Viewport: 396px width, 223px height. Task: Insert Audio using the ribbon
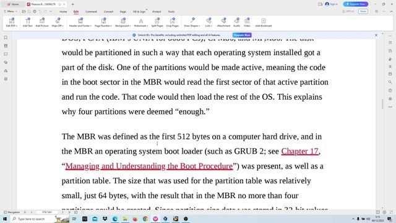(x=236, y=22)
